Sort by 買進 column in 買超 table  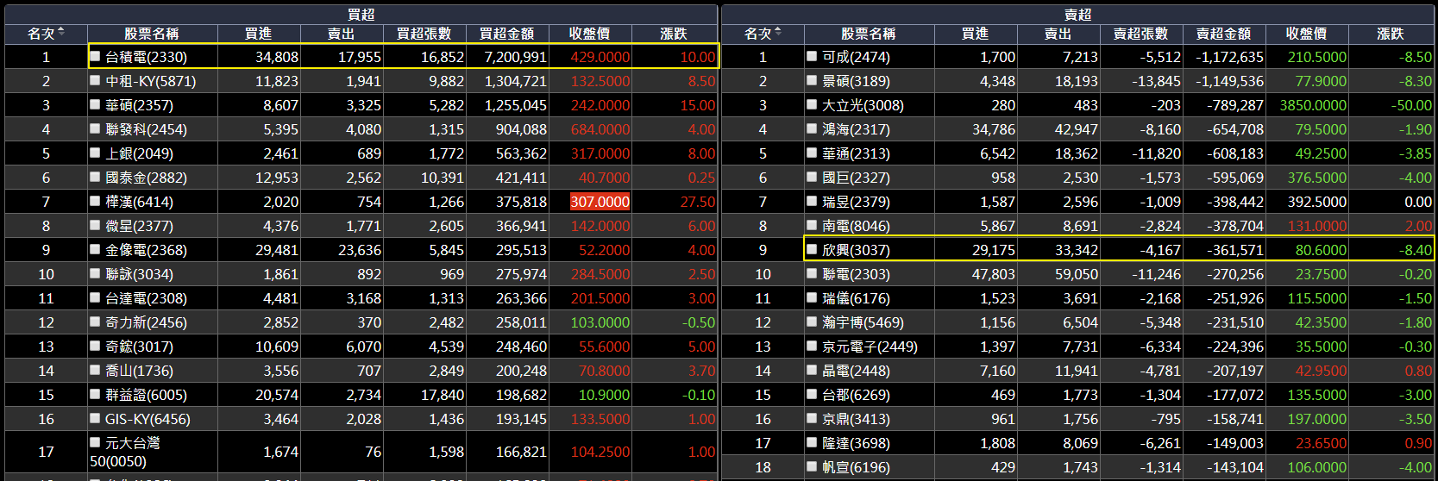pyautogui.click(x=258, y=34)
